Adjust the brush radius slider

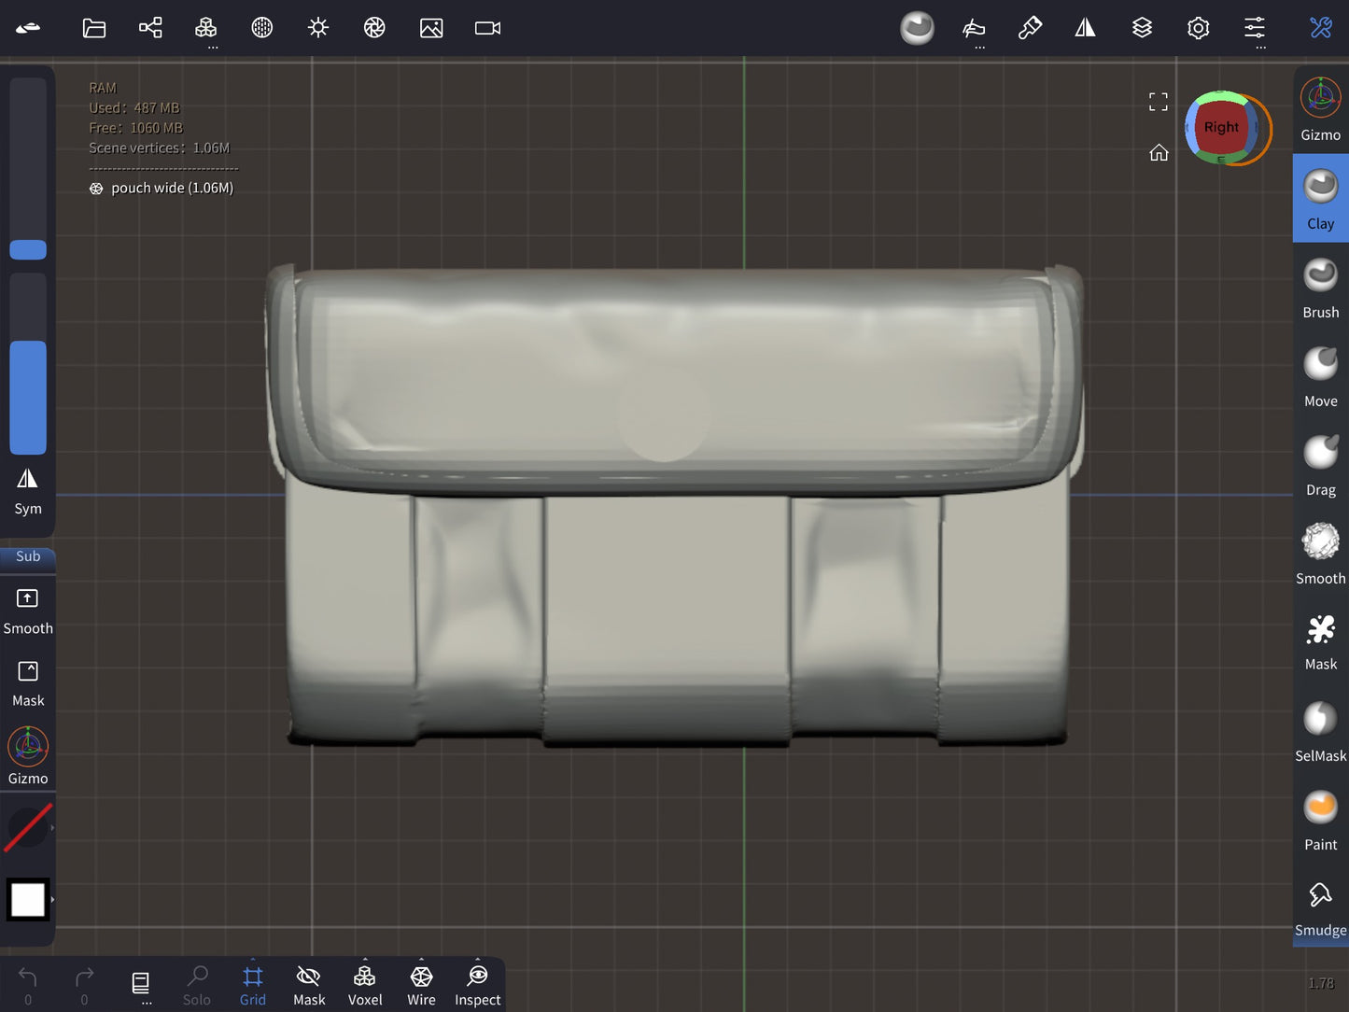(28, 168)
